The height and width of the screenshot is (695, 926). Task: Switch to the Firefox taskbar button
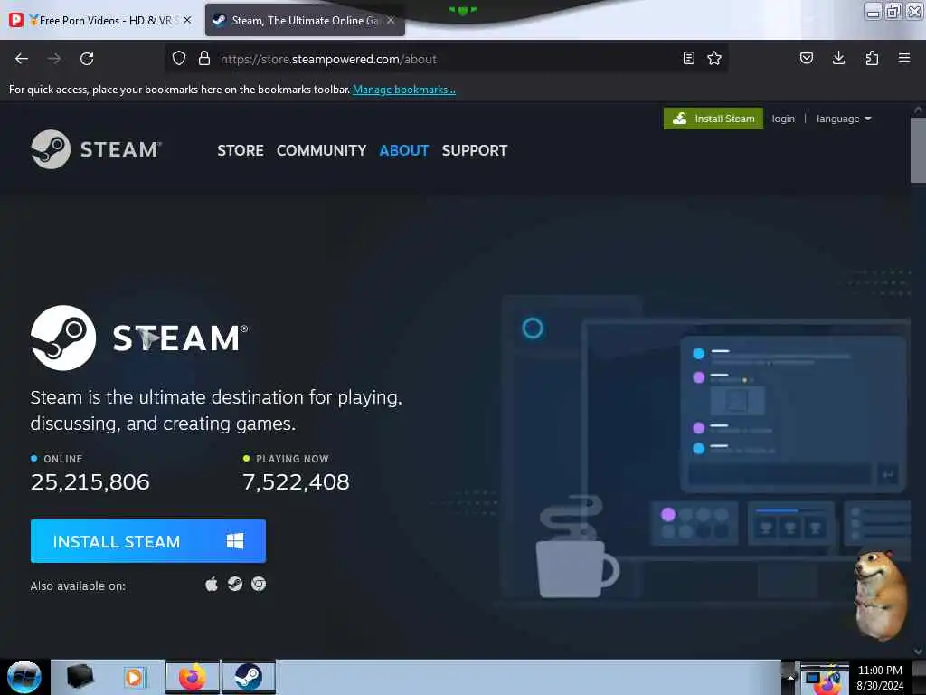pyautogui.click(x=193, y=677)
